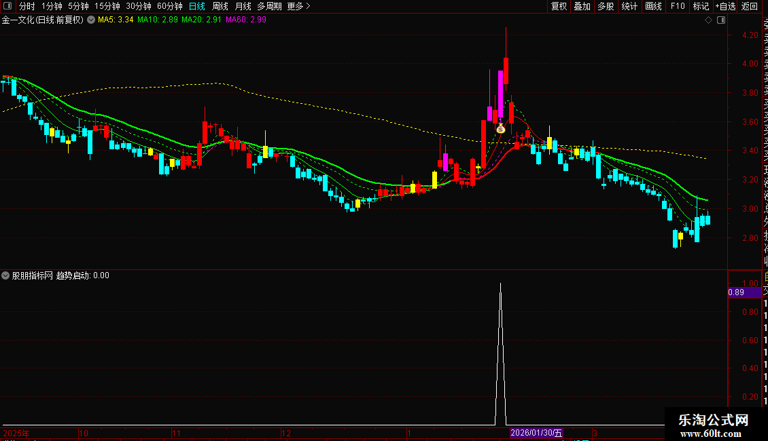Viewport: 768px width, 441px height.
Task: Switch to the 周线 weekly chart
Action: click(x=220, y=6)
